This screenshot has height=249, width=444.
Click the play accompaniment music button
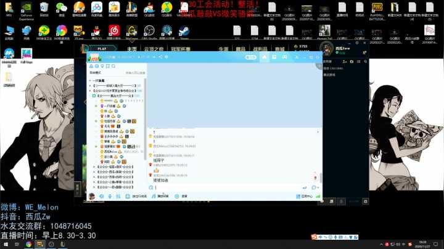pos(160,196)
